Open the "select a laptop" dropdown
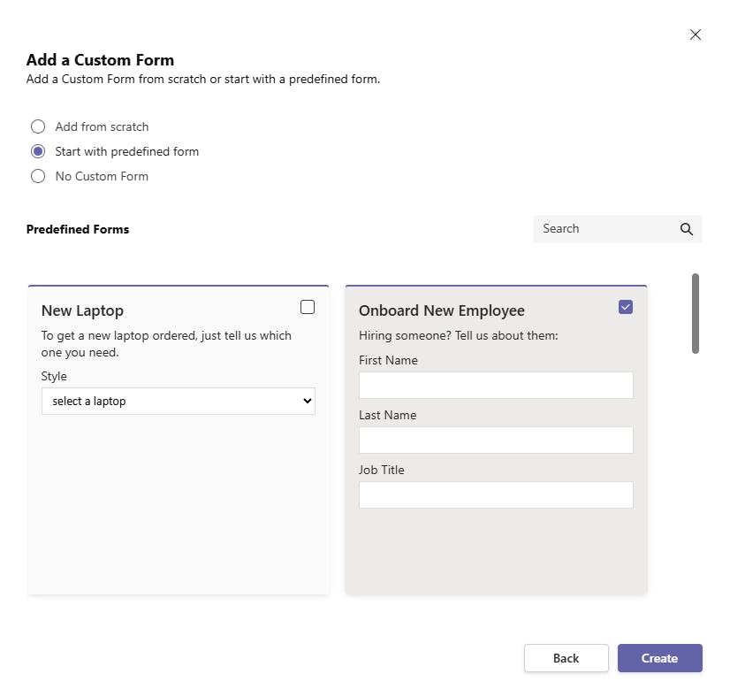This screenshot has width=730, height=697. [x=178, y=401]
